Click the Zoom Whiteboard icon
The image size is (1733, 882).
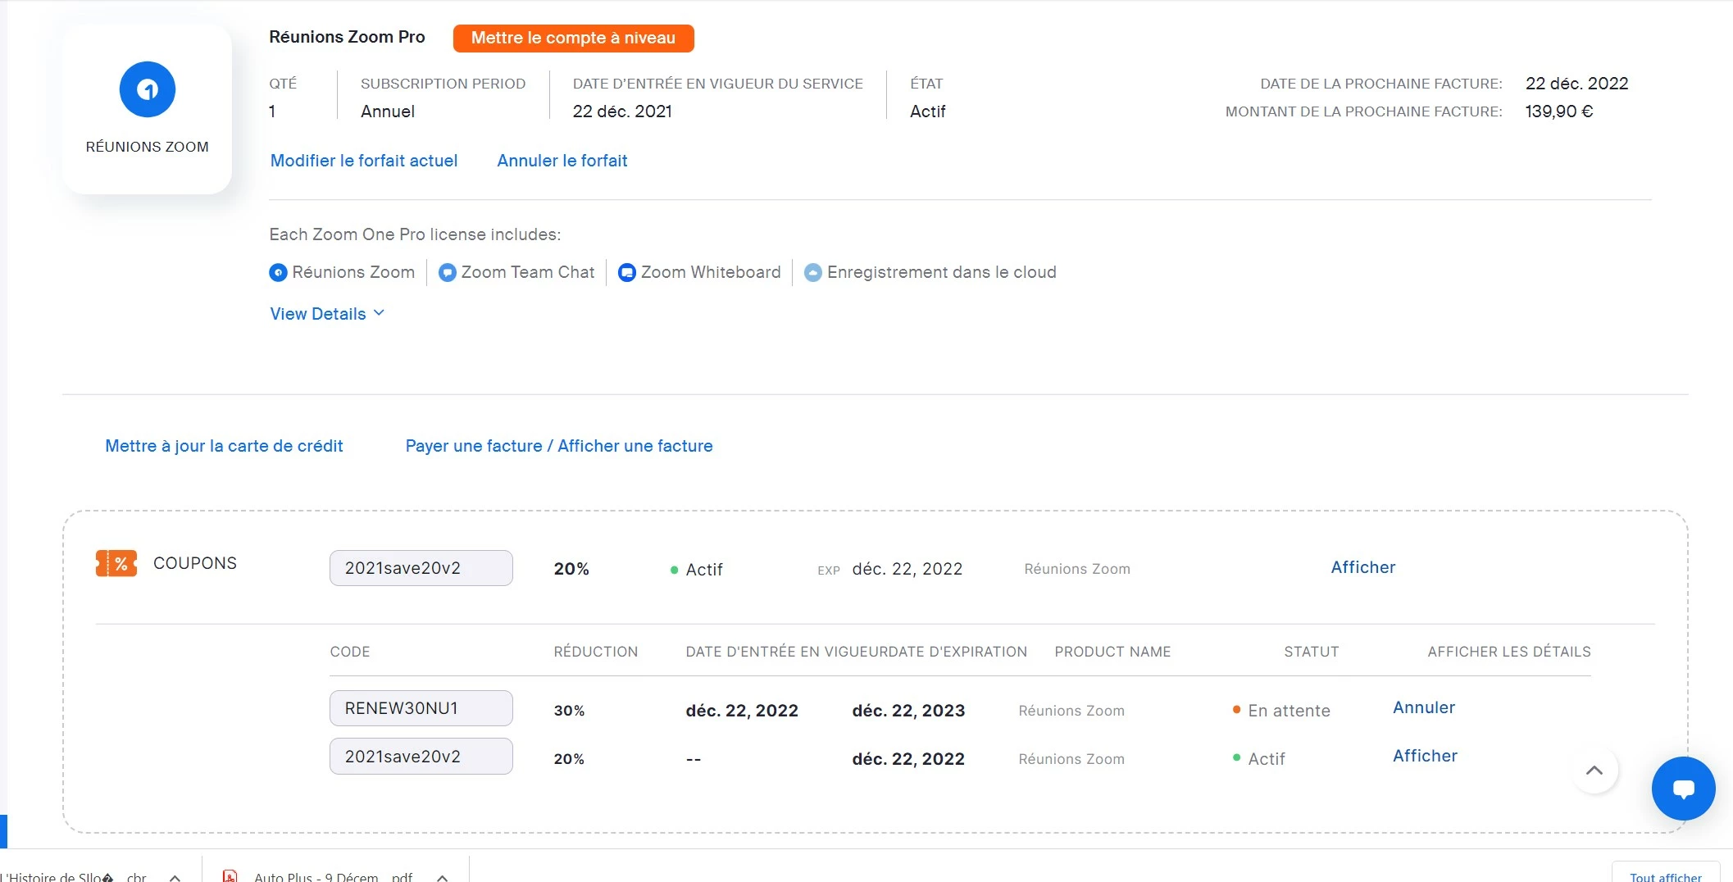tap(627, 272)
